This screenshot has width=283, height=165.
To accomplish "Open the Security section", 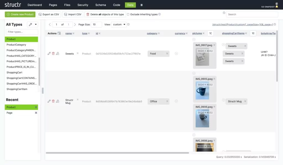I will 83,5.
